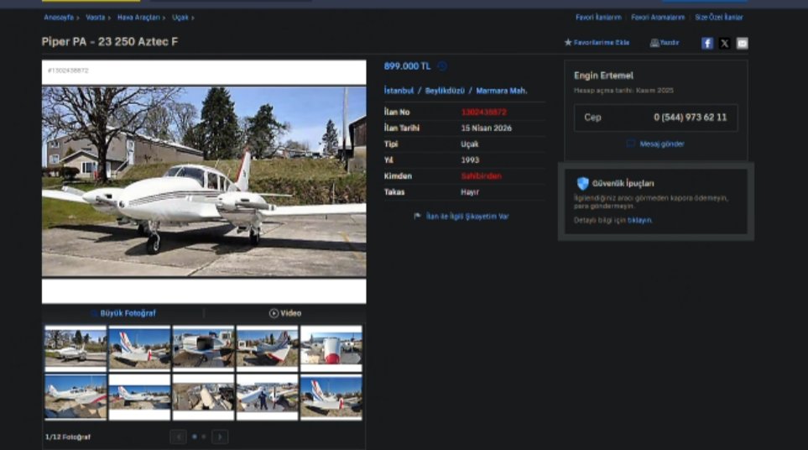Click the Sahibinden value
Image resolution: width=808 pixels, height=450 pixels.
[481, 175]
